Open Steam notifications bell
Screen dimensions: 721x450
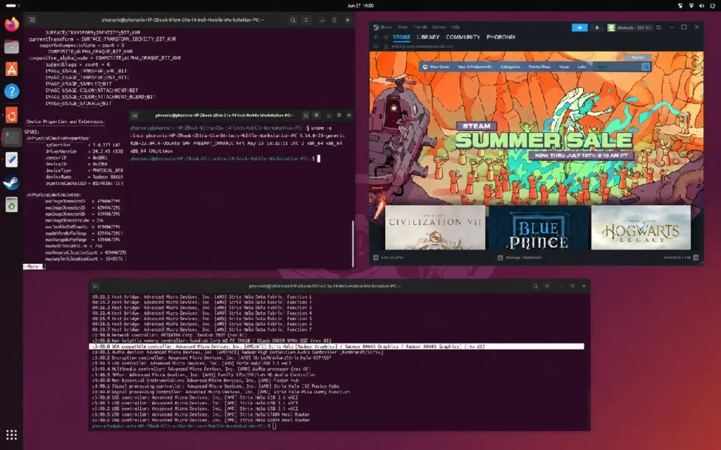pyautogui.click(x=597, y=27)
